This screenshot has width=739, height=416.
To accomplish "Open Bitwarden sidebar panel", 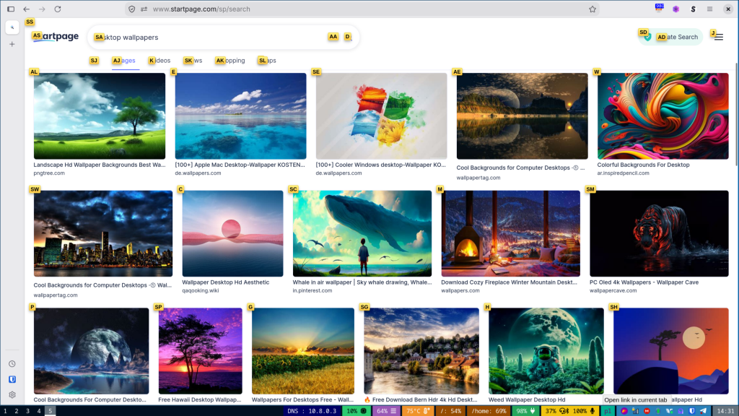I will click(12, 379).
